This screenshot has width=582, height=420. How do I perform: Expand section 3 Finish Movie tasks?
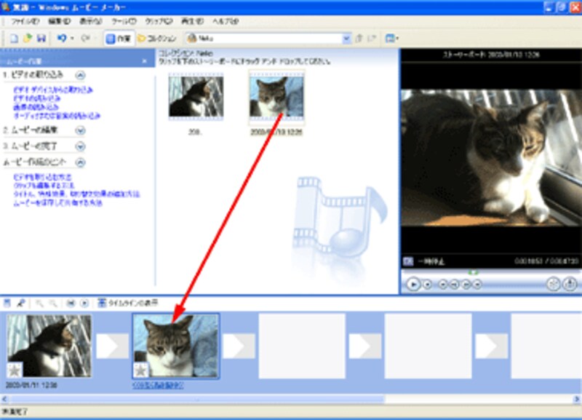(80, 146)
